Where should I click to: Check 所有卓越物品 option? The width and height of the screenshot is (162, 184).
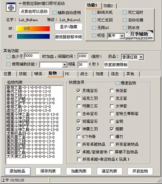78,144
